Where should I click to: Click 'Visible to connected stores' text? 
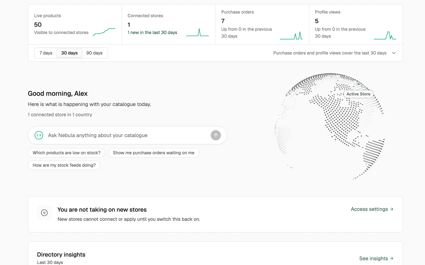point(61,32)
